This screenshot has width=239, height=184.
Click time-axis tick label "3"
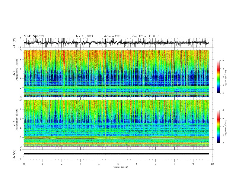pyautogui.click(x=80, y=164)
